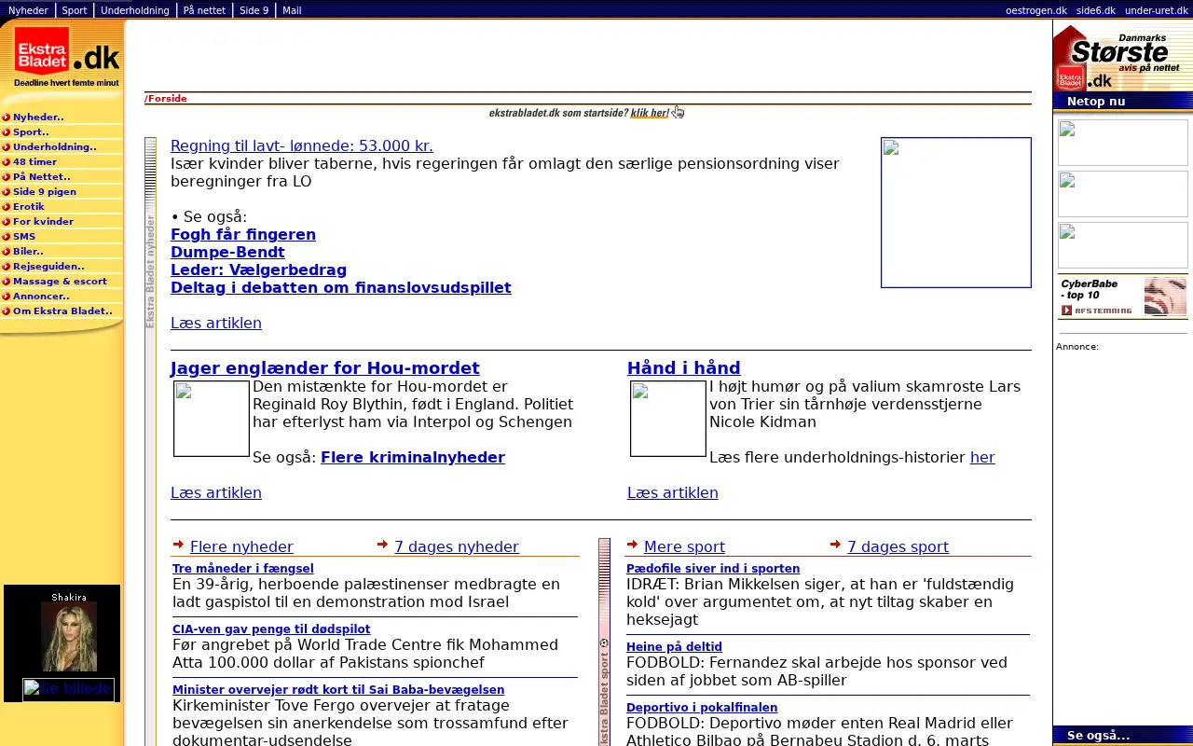
Task: Click the red arrow beside 7 dages sport
Action: (835, 545)
